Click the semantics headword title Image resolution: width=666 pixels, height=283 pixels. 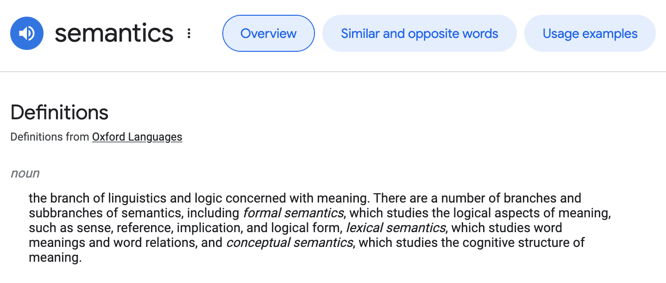pyautogui.click(x=114, y=33)
